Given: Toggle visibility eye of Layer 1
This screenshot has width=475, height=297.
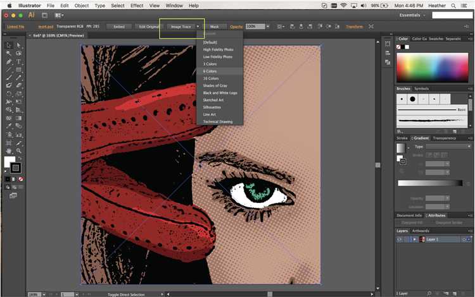Looking at the screenshot, I should (x=400, y=239).
